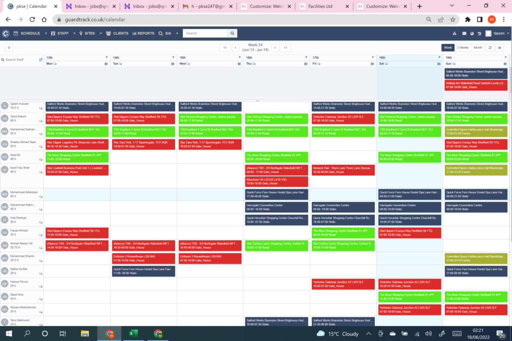Jump forward multiple weeks with double-right arrow
The height and width of the screenshot is (341, 512).
pyautogui.click(x=285, y=47)
